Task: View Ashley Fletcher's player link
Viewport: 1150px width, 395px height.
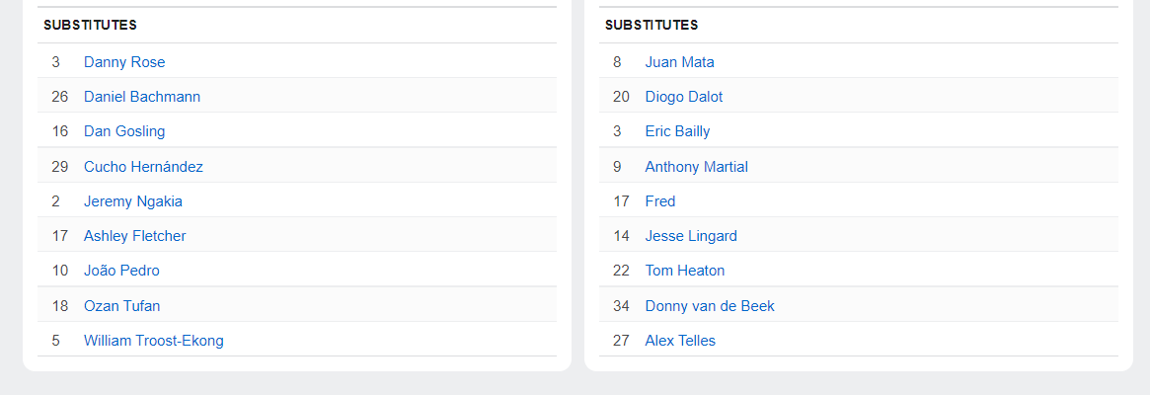Action: pyautogui.click(x=135, y=236)
